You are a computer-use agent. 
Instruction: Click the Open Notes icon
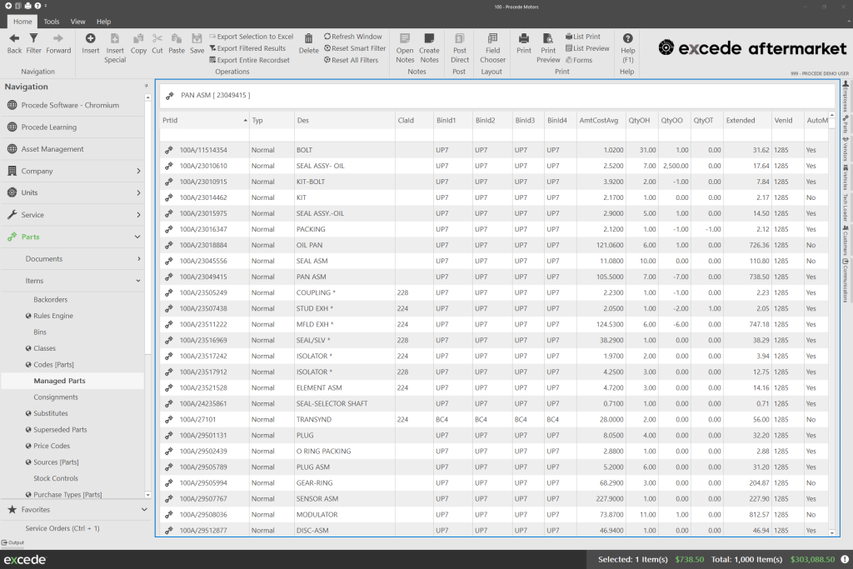(x=405, y=38)
